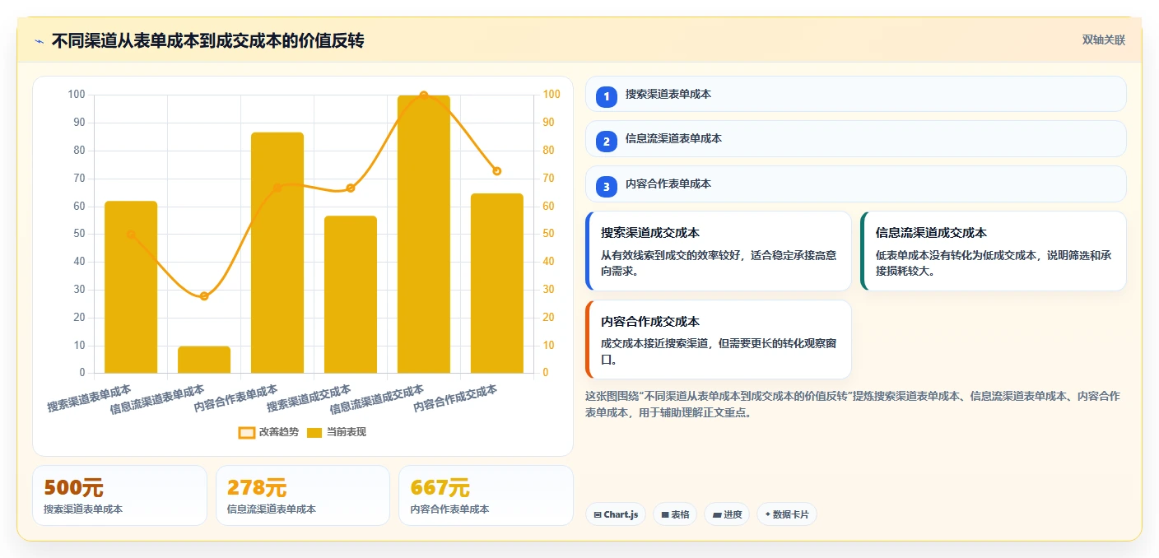
Task: Click the 进度 tag
Action: [727, 514]
